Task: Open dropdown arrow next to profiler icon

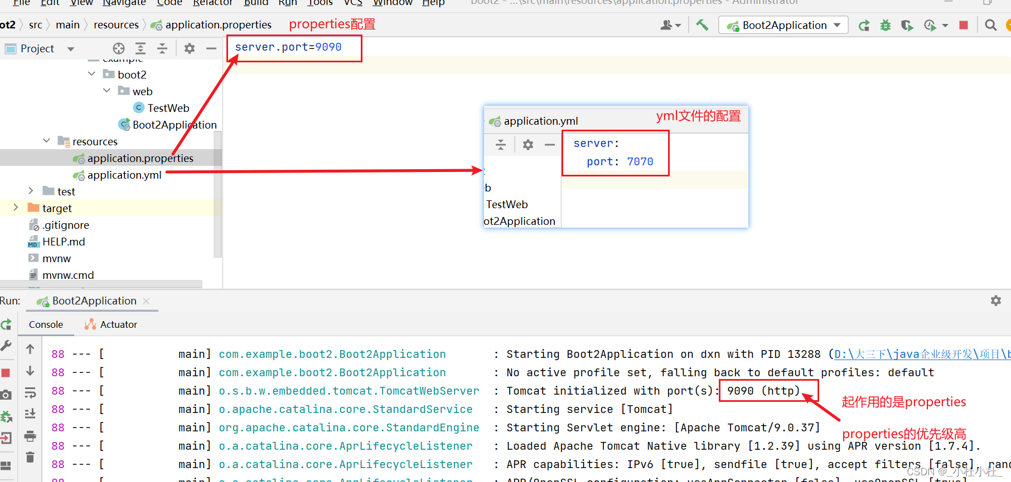Action: pyautogui.click(x=945, y=26)
